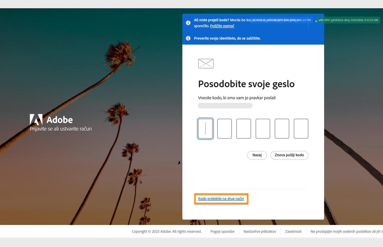Click the 'Zasebnost' footer link
Image resolution: width=383 pixels, height=247 pixels.
pyautogui.click(x=293, y=231)
